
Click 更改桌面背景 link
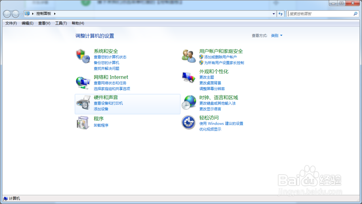coord(210,83)
